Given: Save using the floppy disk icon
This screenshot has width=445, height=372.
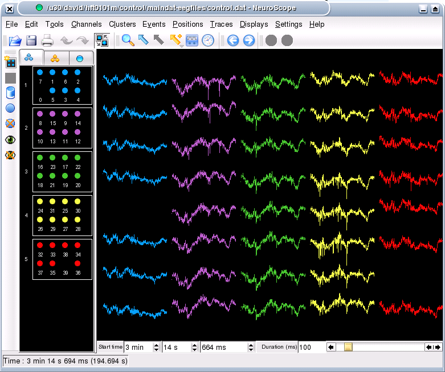Looking at the screenshot, I should pos(31,40).
